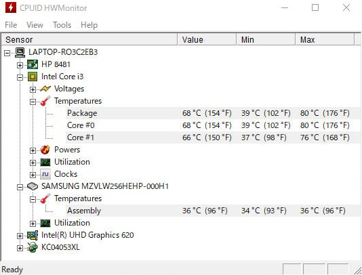Open the Tools menu

coord(62,25)
